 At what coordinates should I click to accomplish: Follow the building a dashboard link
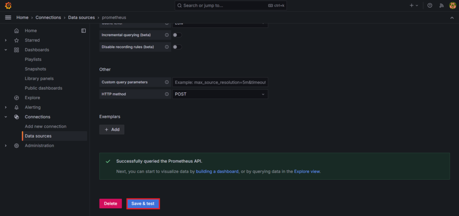click(x=217, y=172)
